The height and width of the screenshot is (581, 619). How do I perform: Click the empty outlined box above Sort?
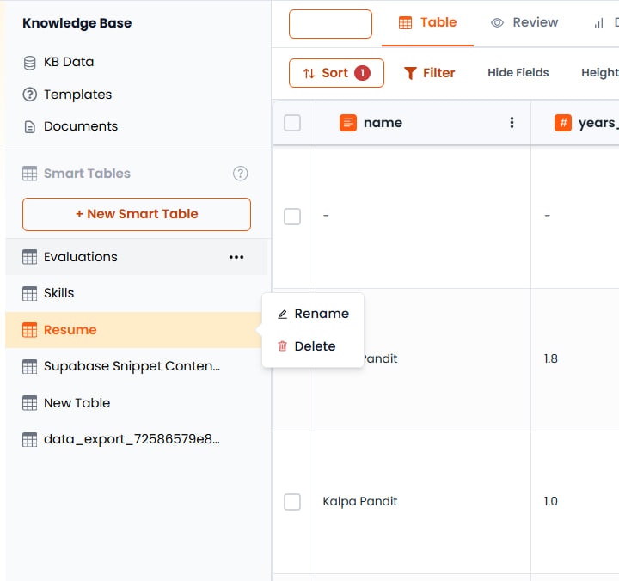click(x=330, y=24)
